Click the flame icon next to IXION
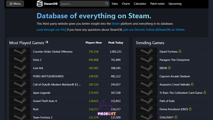This screenshot has height=120, width=213. [169, 68]
